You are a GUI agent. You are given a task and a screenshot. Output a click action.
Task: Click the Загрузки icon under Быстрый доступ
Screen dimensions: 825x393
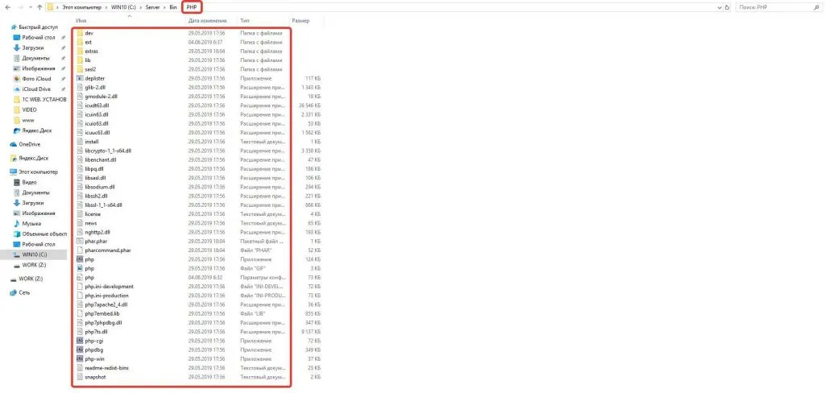[17, 48]
